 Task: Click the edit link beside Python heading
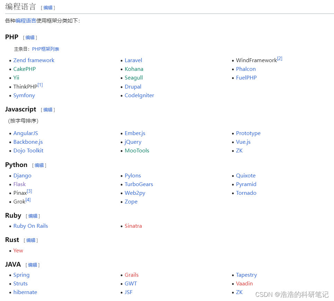[x=39, y=165]
